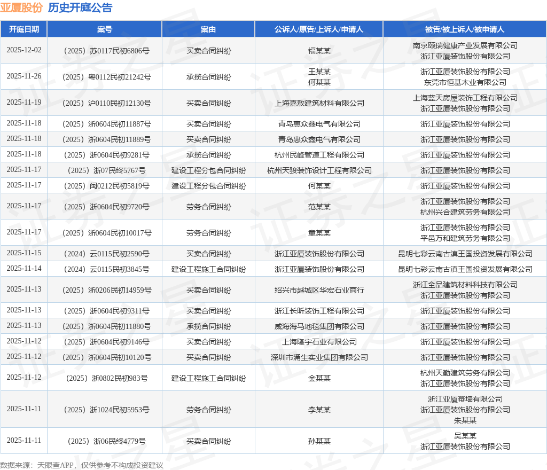This screenshot has height=470, width=547.
Task: Click plaintiff 孙某某
Action: coord(319,441)
